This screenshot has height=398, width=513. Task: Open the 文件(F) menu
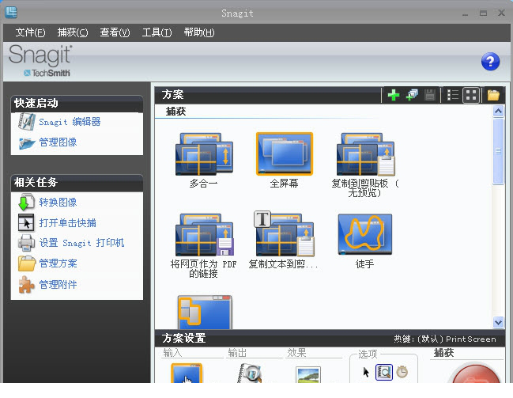[30, 32]
